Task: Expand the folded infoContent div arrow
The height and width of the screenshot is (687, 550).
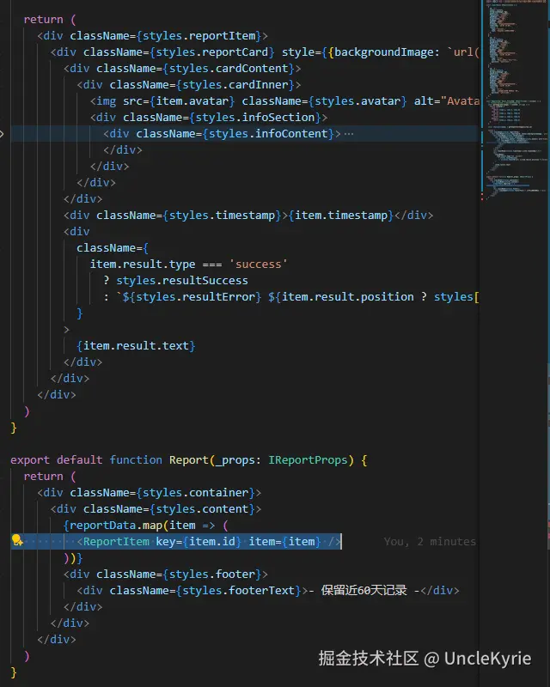Action: tap(2, 134)
